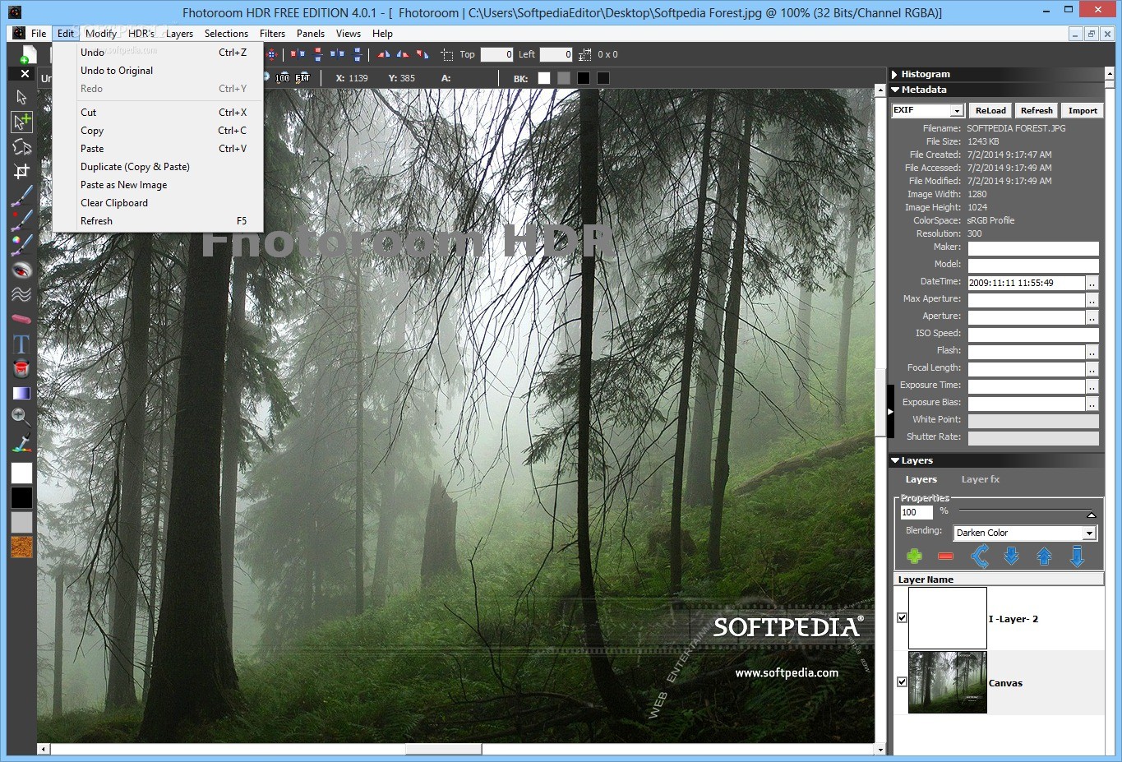Delete layer with the red minus icon
The image size is (1122, 762).
945,556
